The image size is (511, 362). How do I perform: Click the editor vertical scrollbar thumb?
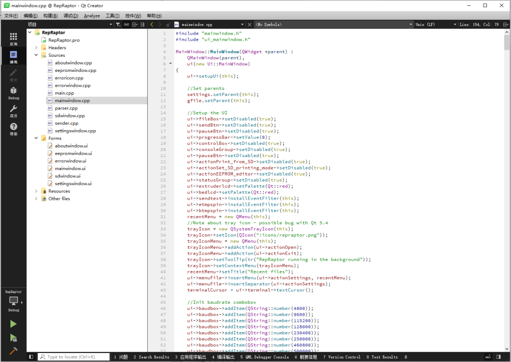click(507, 43)
